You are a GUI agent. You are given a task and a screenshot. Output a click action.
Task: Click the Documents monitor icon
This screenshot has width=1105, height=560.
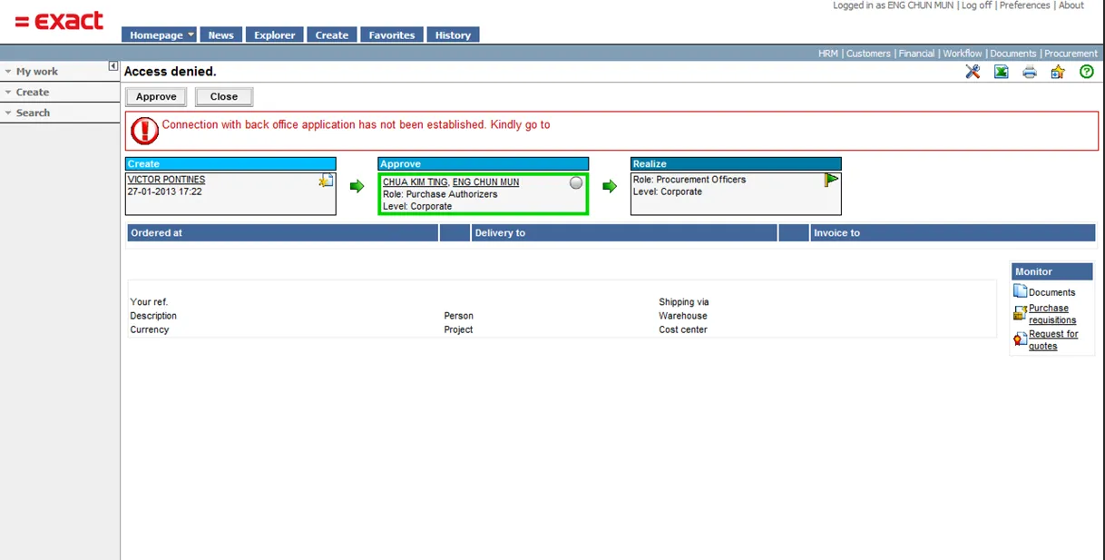1021,291
